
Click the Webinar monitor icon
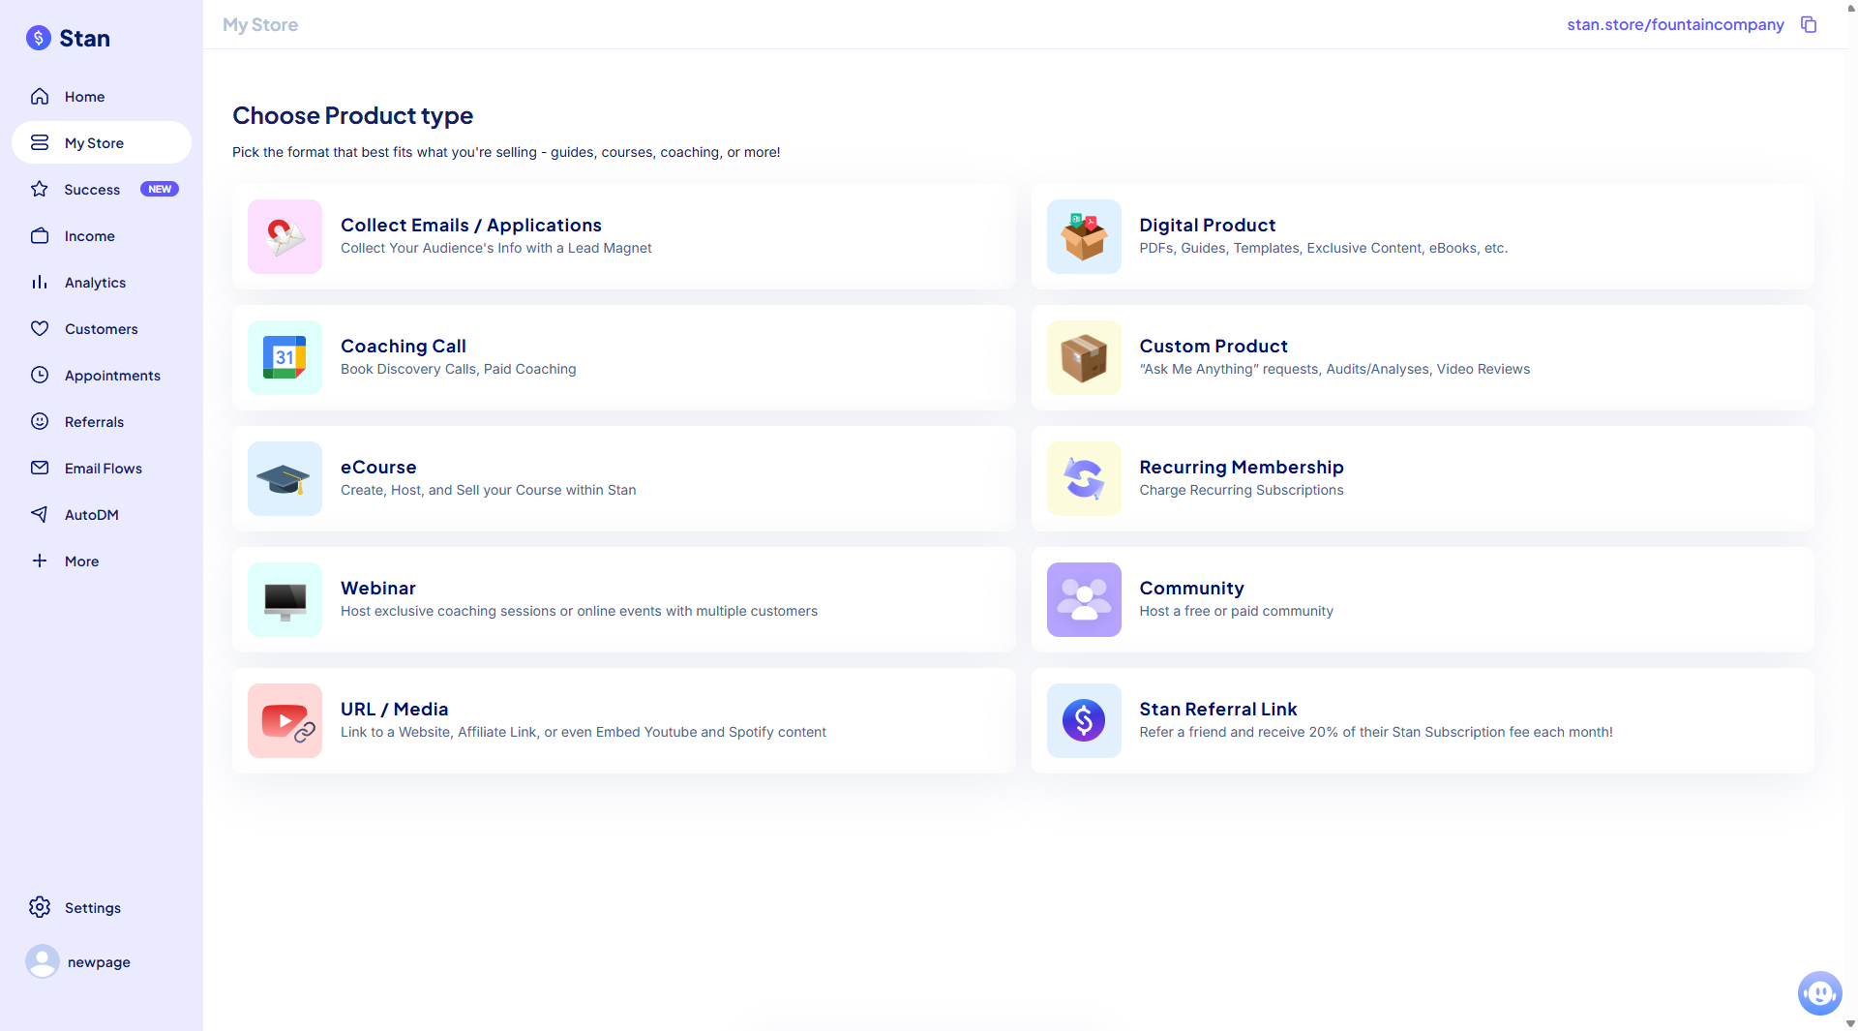(285, 599)
